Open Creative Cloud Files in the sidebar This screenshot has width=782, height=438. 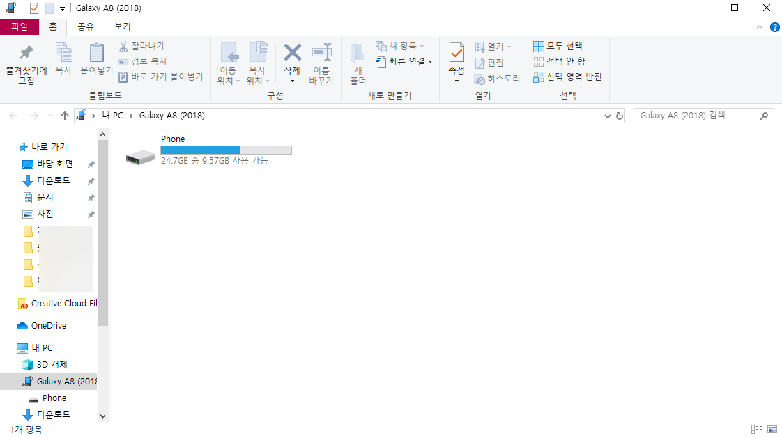(57, 304)
